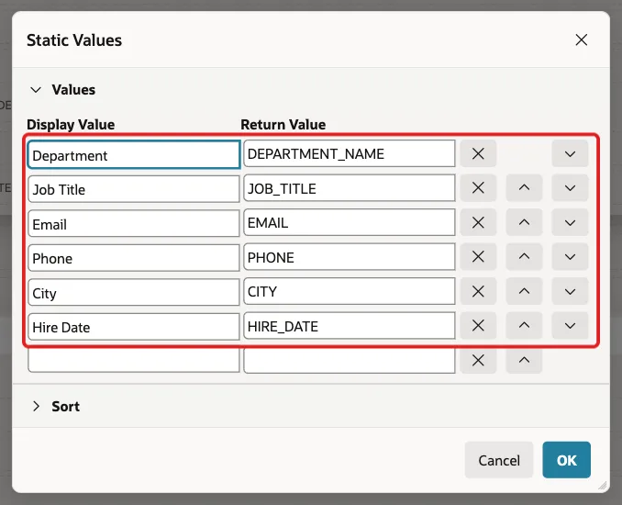The width and height of the screenshot is (622, 505).
Task: Cancel the static values changes
Action: coord(499,460)
